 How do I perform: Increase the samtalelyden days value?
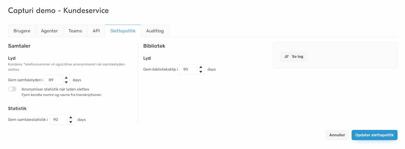click(x=66, y=78)
